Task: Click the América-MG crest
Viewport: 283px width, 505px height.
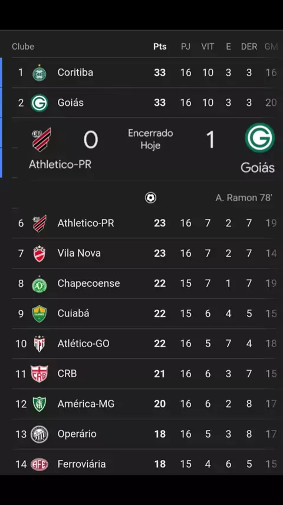Action: 40,404
